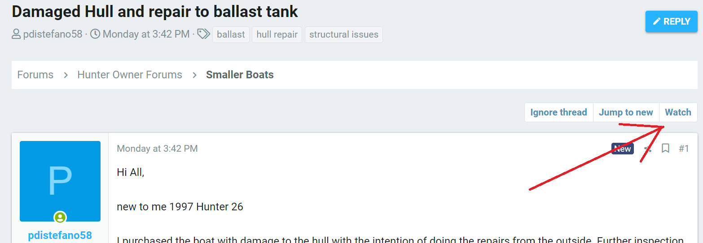Navigate to Hunter Owner Forums breadcrumb
The height and width of the screenshot is (243, 703).
[130, 75]
